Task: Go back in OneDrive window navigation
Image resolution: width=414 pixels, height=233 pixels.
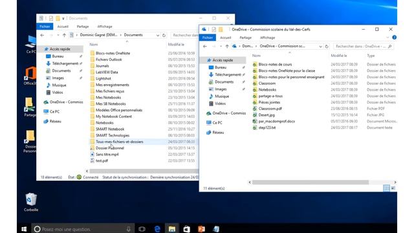Action: pos(205,46)
